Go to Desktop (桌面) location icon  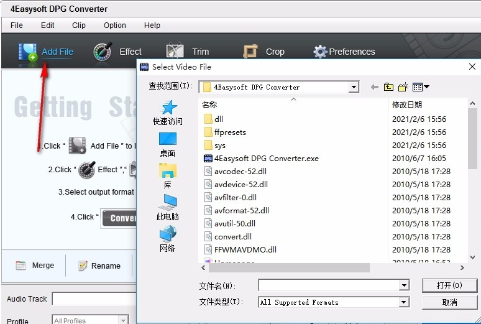(168, 139)
